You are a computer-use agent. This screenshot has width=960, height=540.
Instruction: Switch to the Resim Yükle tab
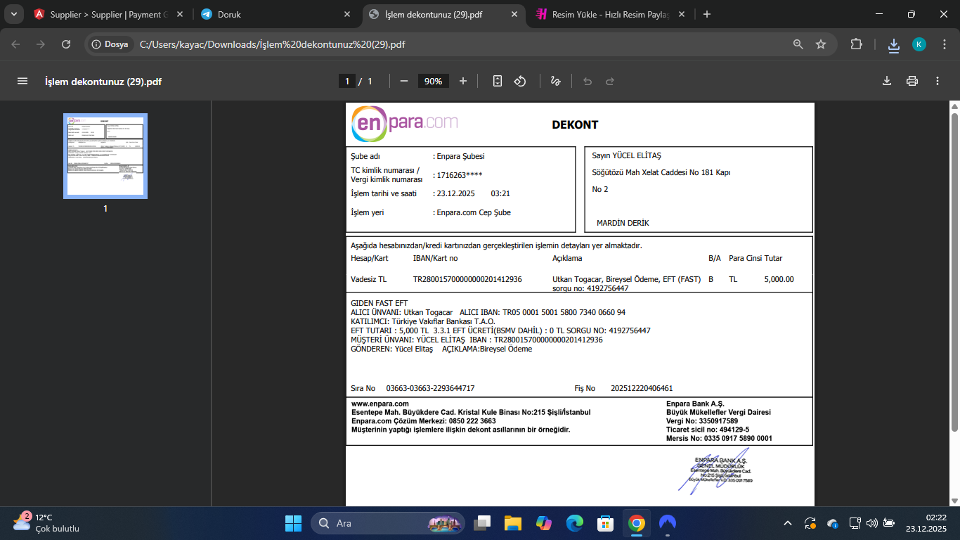[x=610, y=14]
